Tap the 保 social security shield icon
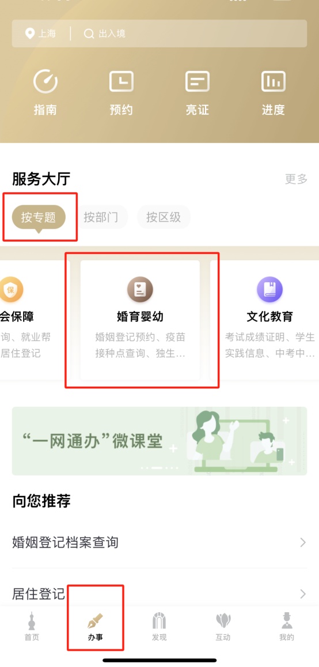Viewport: 319px width, 667px height. (10, 290)
